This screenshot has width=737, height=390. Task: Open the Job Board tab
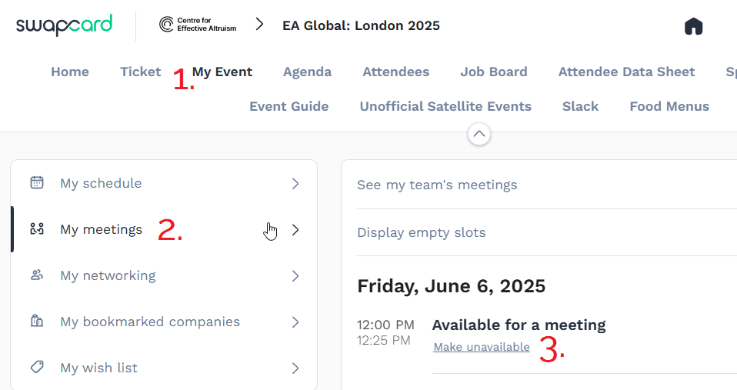(494, 72)
